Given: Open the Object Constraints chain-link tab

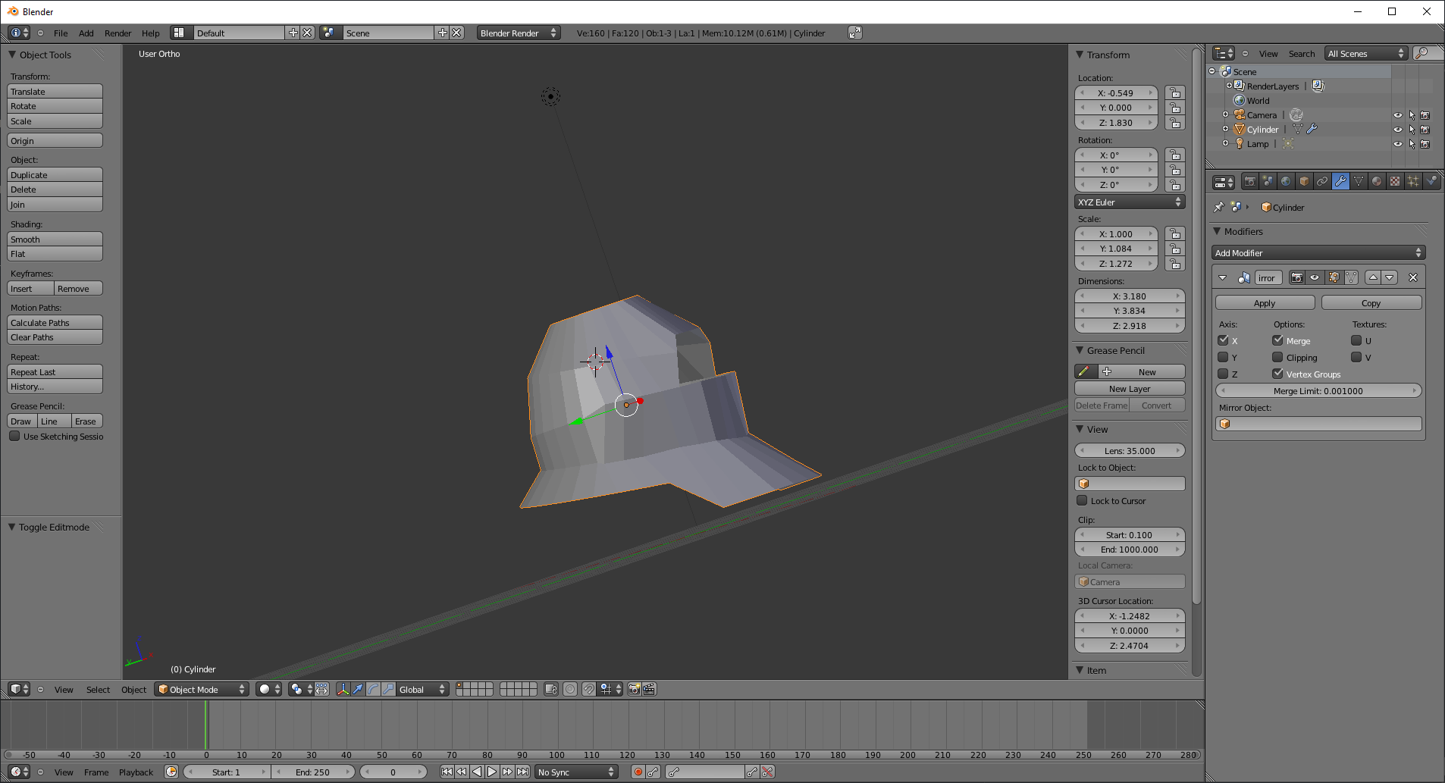Looking at the screenshot, I should [1322, 181].
